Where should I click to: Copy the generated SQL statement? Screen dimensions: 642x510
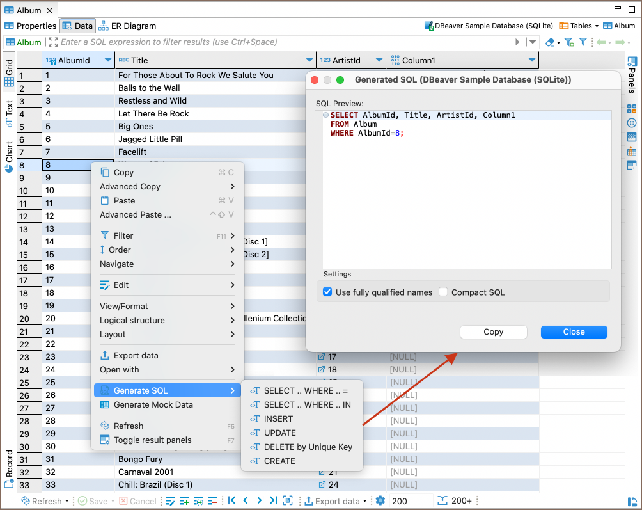pos(493,332)
